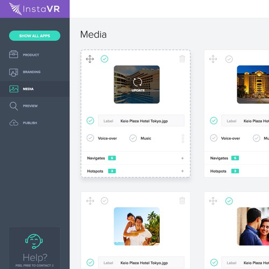The image size is (269, 269).
Task: Enable Music on the second card
Action: click(x=257, y=138)
